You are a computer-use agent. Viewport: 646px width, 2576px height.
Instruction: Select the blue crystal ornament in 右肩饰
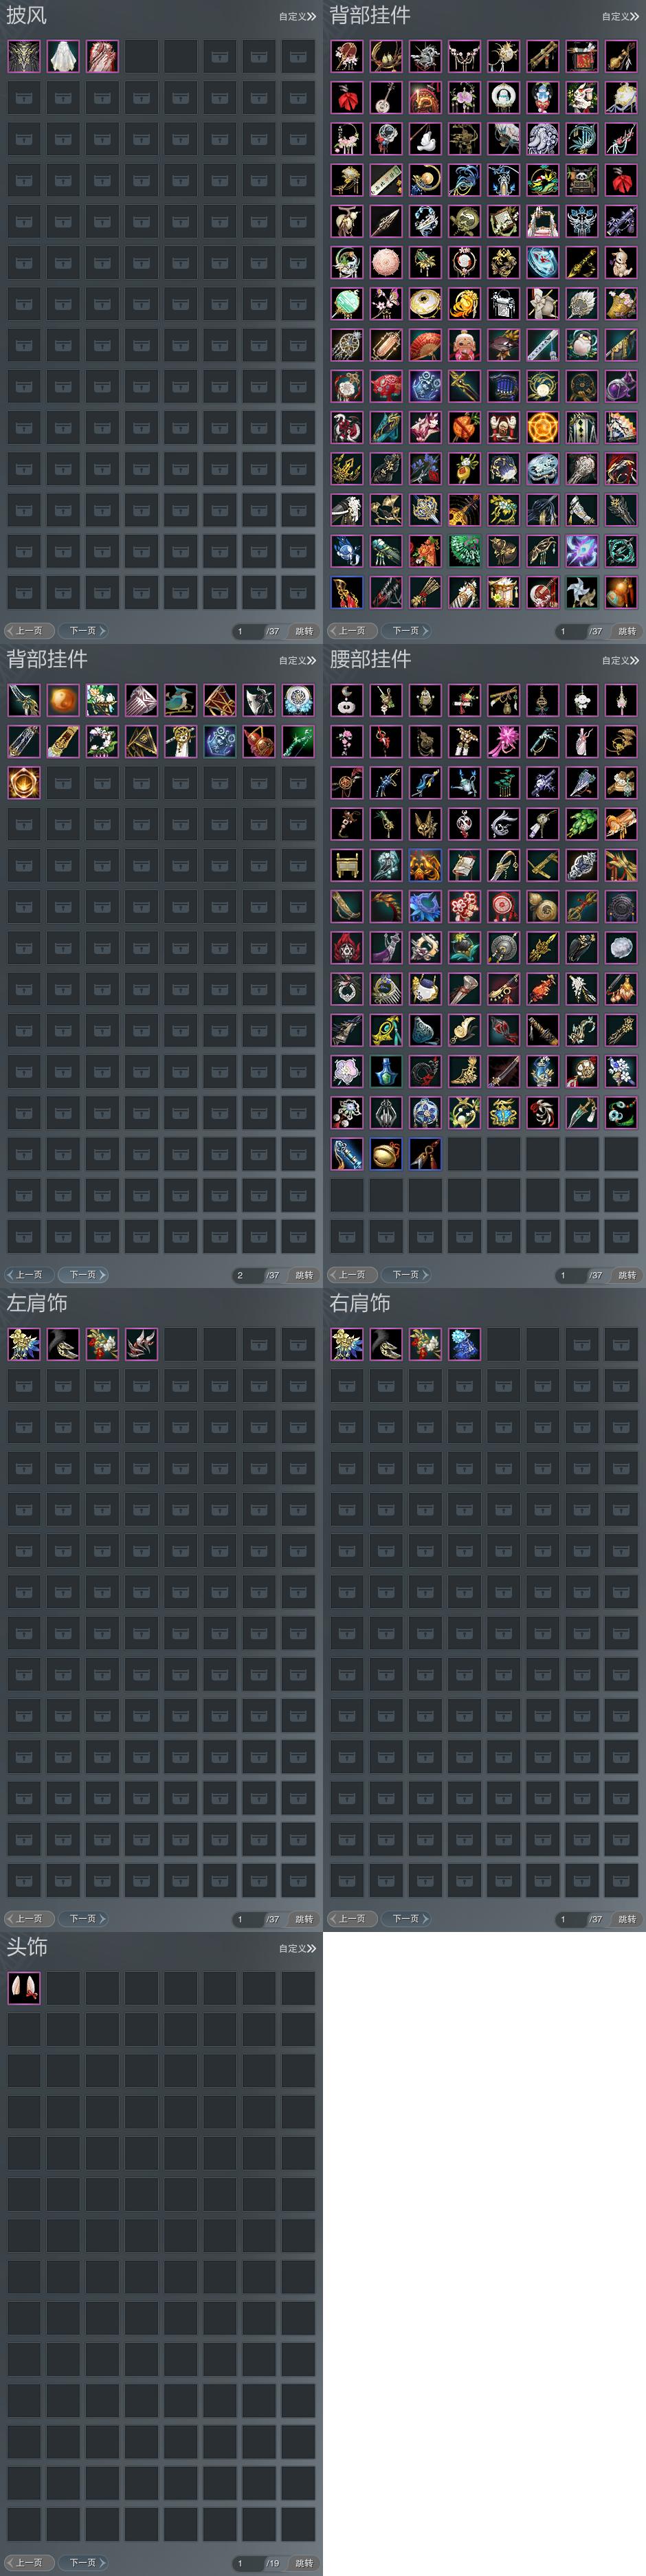[464, 1344]
